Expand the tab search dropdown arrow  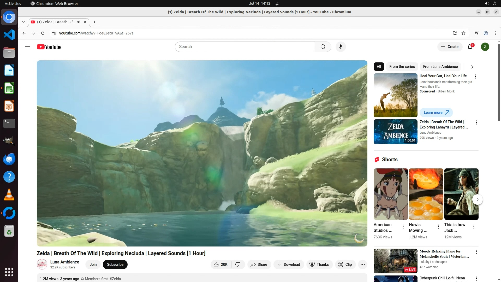(x=23, y=22)
